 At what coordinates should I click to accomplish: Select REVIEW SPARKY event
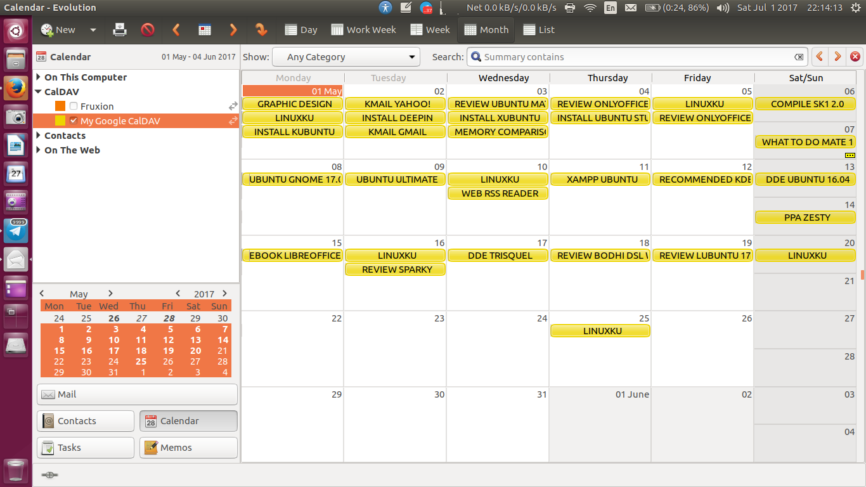(396, 269)
